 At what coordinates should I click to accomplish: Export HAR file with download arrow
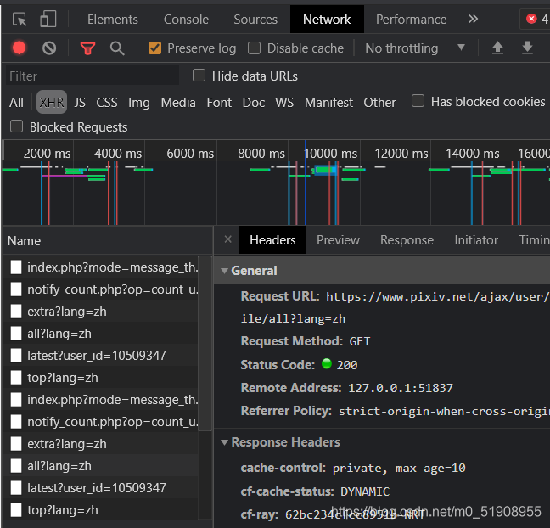tap(527, 48)
